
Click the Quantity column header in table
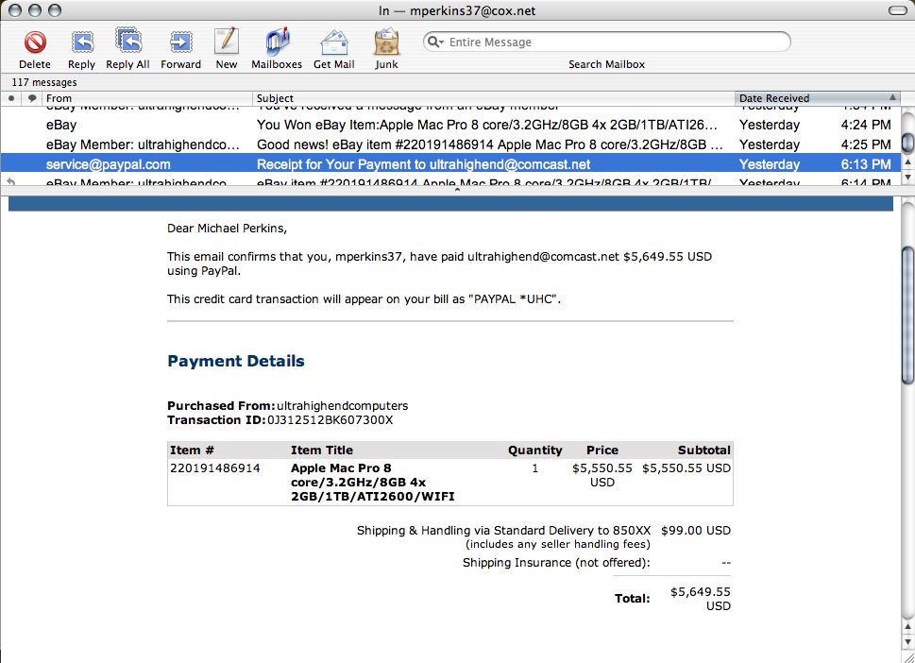click(535, 450)
